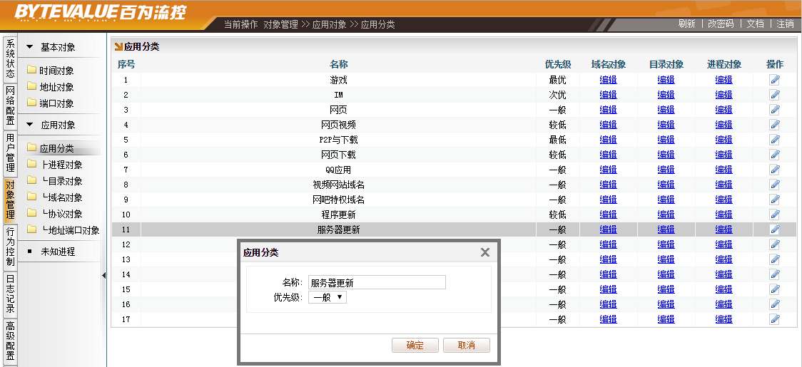This screenshot has width=802, height=367.
Task: Open the 时间对象 folder icon
Action: click(x=31, y=71)
